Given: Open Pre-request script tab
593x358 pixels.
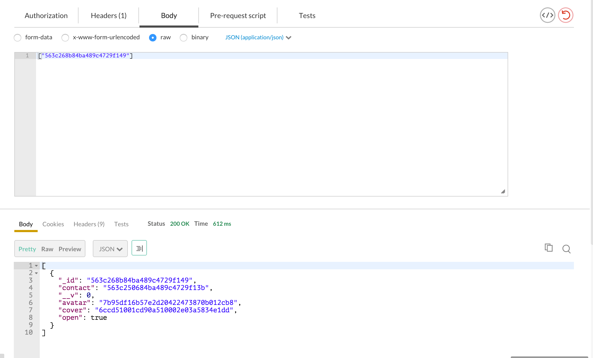Looking at the screenshot, I should 238,16.
